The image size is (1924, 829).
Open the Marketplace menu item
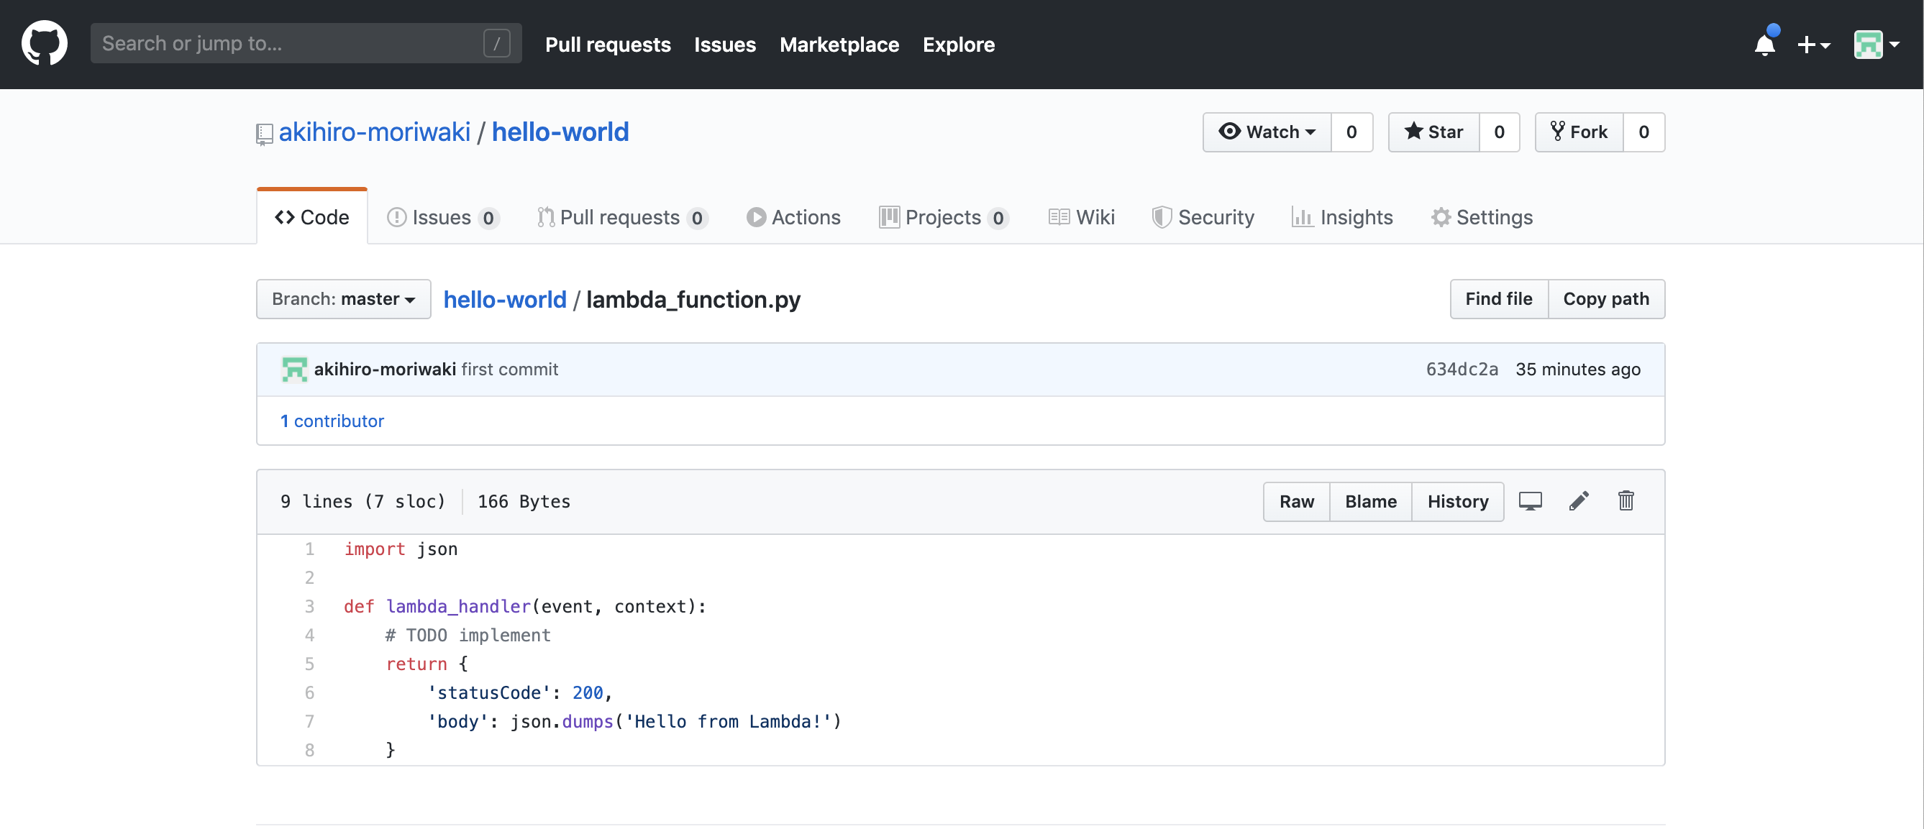pyautogui.click(x=839, y=45)
